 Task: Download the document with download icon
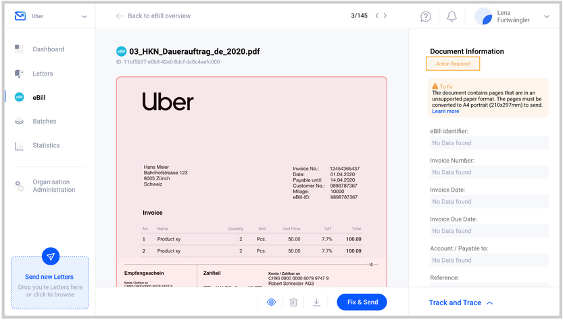click(316, 302)
